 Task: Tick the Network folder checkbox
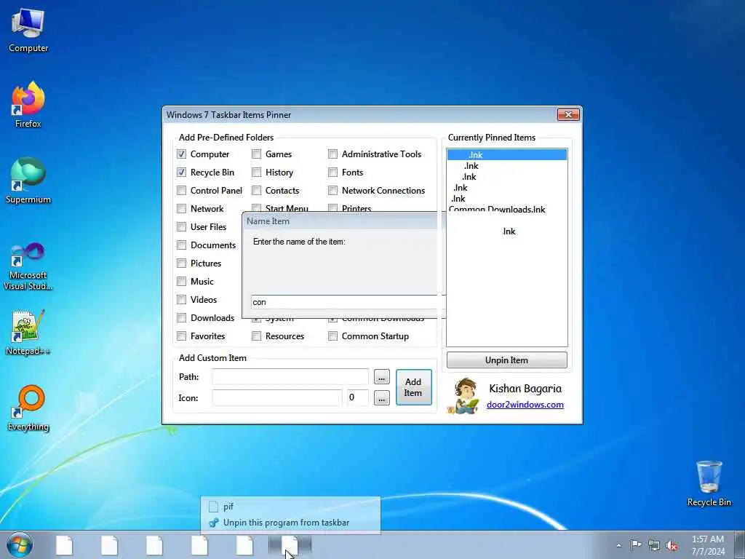(181, 209)
